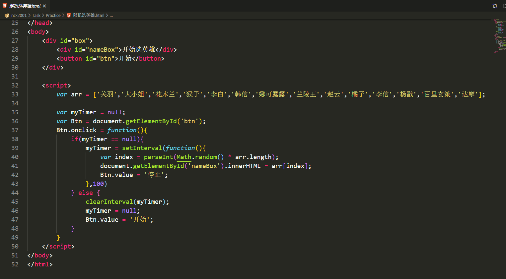506x279 pixels.
Task: Click the '达摩' array item
Action: click(x=469, y=94)
